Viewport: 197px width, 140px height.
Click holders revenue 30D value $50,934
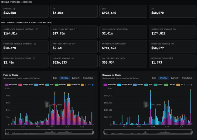108,62
